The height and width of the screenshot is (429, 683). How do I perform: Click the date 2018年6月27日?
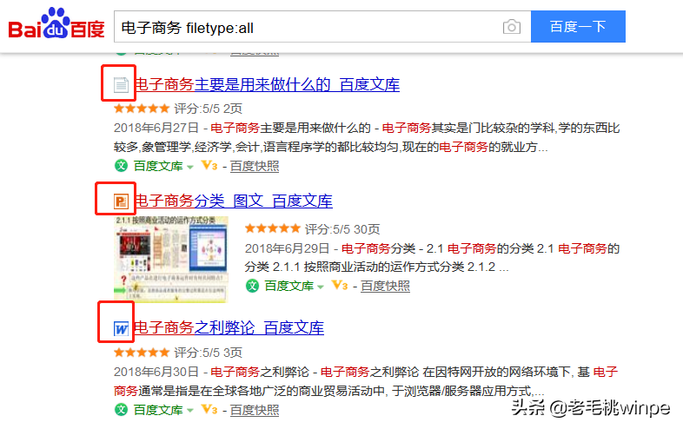coord(156,128)
